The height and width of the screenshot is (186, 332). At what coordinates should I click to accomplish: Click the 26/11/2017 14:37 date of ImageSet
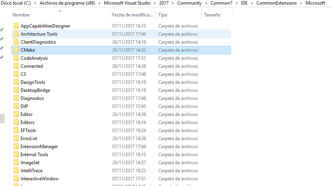(x=129, y=163)
